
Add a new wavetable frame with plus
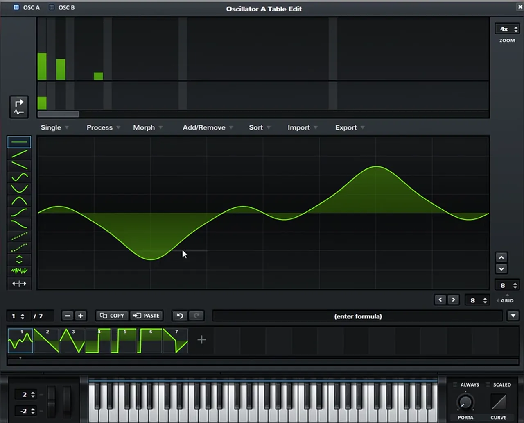click(201, 339)
